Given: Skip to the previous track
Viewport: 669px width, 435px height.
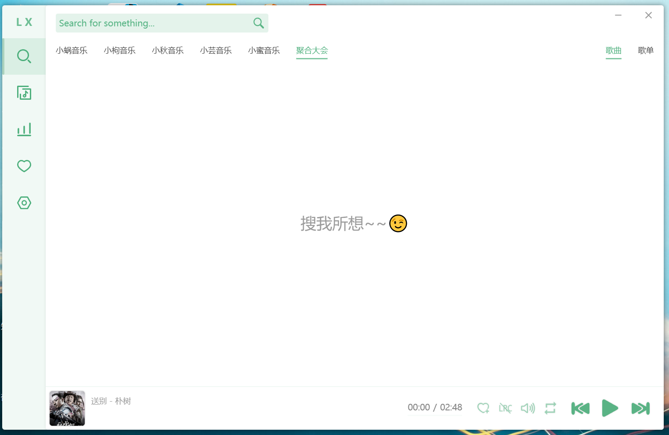Looking at the screenshot, I should (x=580, y=408).
